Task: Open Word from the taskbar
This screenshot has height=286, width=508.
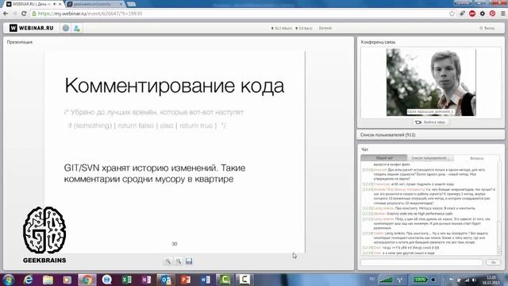Action: tap(206, 280)
